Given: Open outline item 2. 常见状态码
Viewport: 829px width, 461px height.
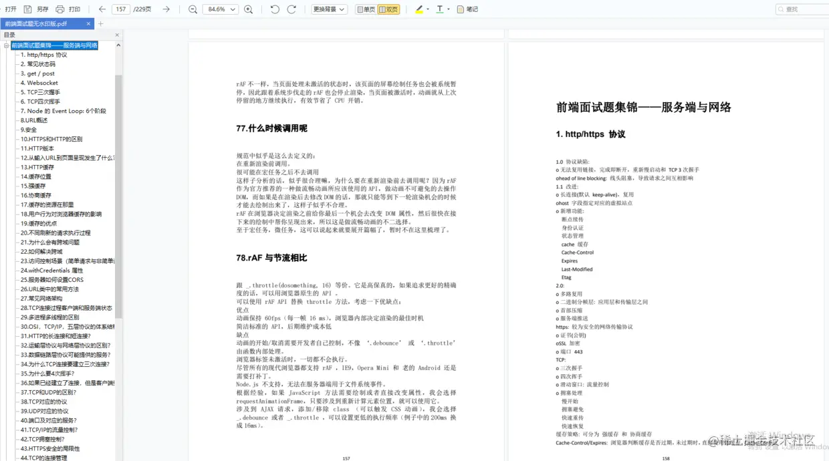Looking at the screenshot, I should click(x=37, y=64).
